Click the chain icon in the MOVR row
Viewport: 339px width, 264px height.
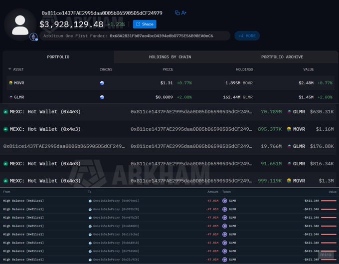(x=102, y=83)
